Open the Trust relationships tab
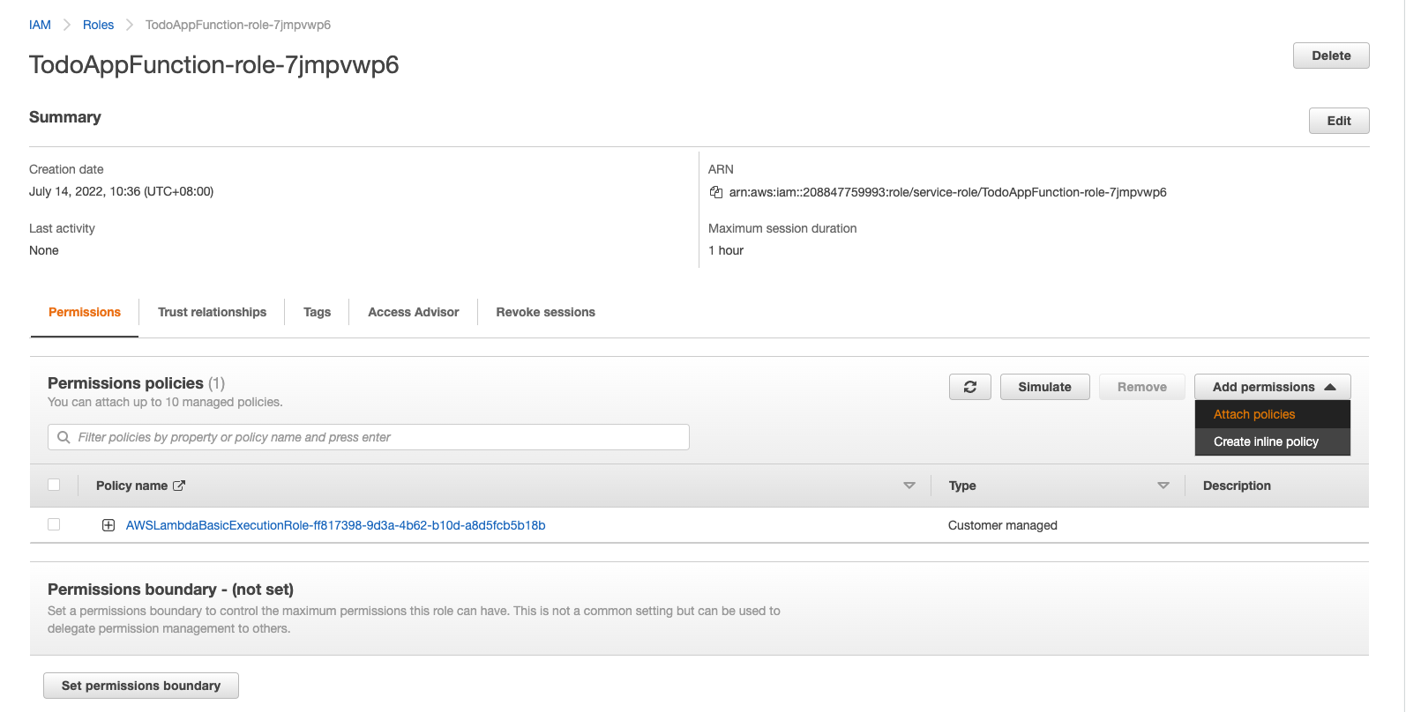 pyautogui.click(x=212, y=312)
